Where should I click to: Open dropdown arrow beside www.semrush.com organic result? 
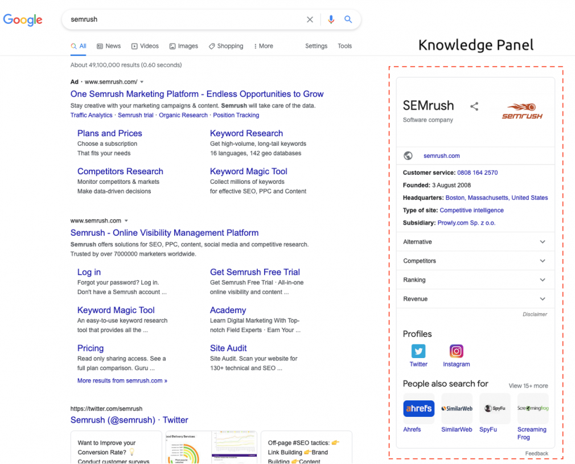(126, 221)
